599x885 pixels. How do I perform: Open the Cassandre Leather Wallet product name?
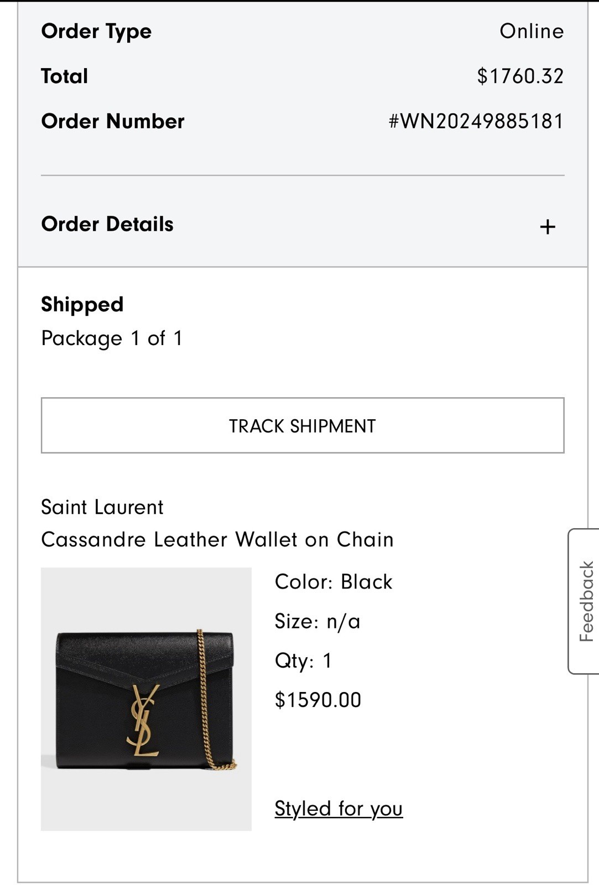click(216, 540)
